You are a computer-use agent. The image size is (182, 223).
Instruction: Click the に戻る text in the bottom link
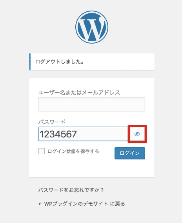click(x=118, y=204)
